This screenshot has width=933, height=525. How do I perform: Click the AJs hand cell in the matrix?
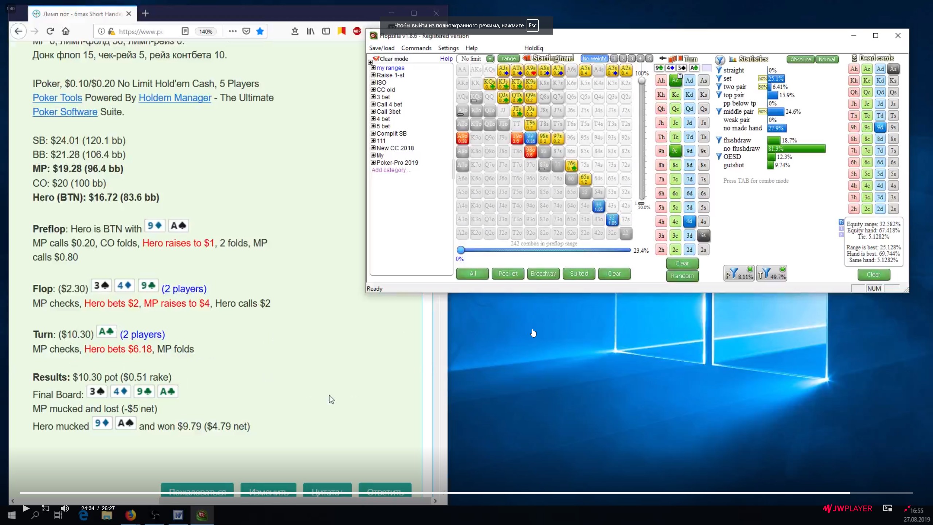[x=503, y=70]
